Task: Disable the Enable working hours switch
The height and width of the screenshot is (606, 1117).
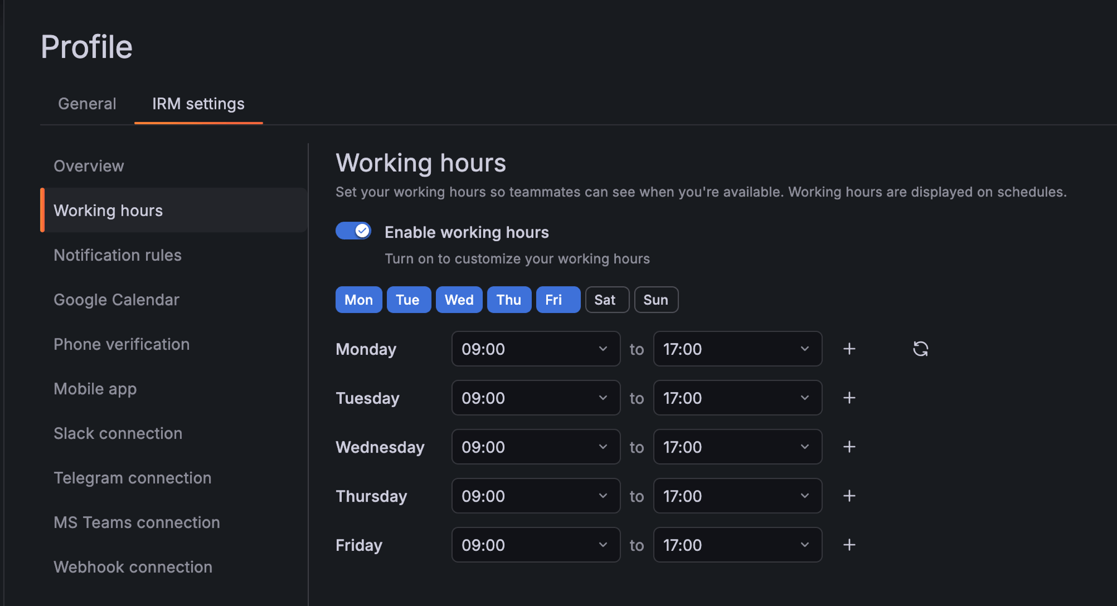Action: pyautogui.click(x=354, y=231)
